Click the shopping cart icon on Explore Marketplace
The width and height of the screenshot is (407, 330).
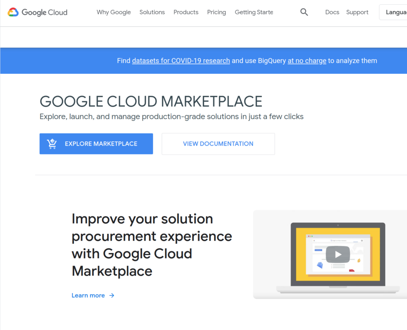point(52,144)
